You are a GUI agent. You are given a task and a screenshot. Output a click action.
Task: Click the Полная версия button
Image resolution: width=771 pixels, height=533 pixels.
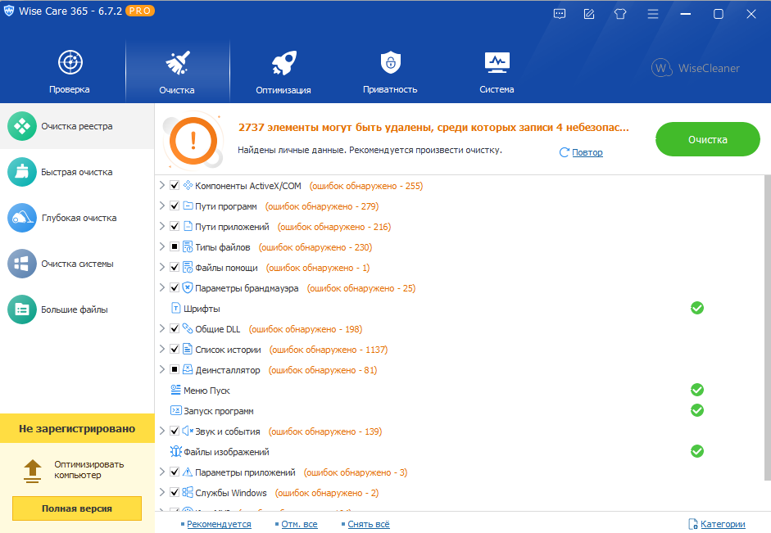point(77,508)
